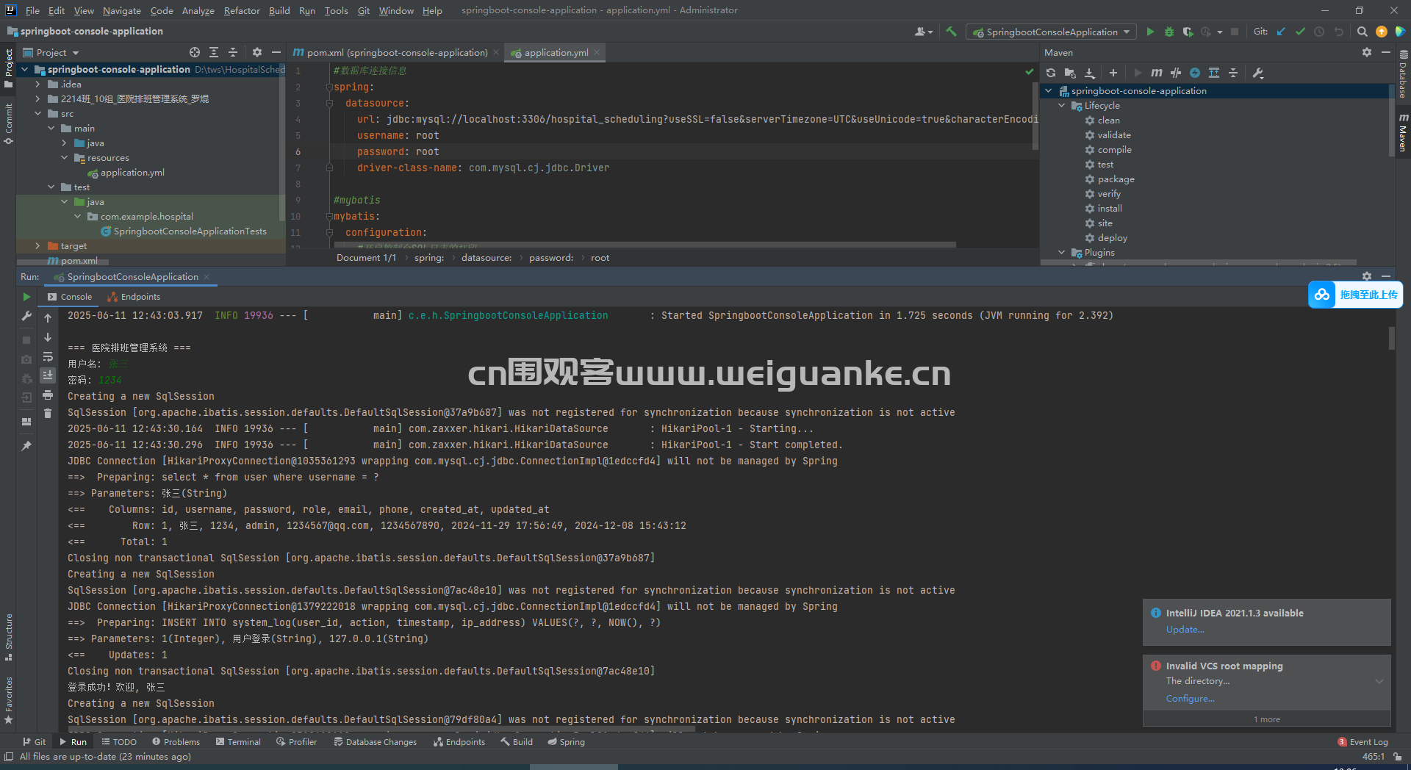Execute Maven goal with the m icon

click(1157, 73)
